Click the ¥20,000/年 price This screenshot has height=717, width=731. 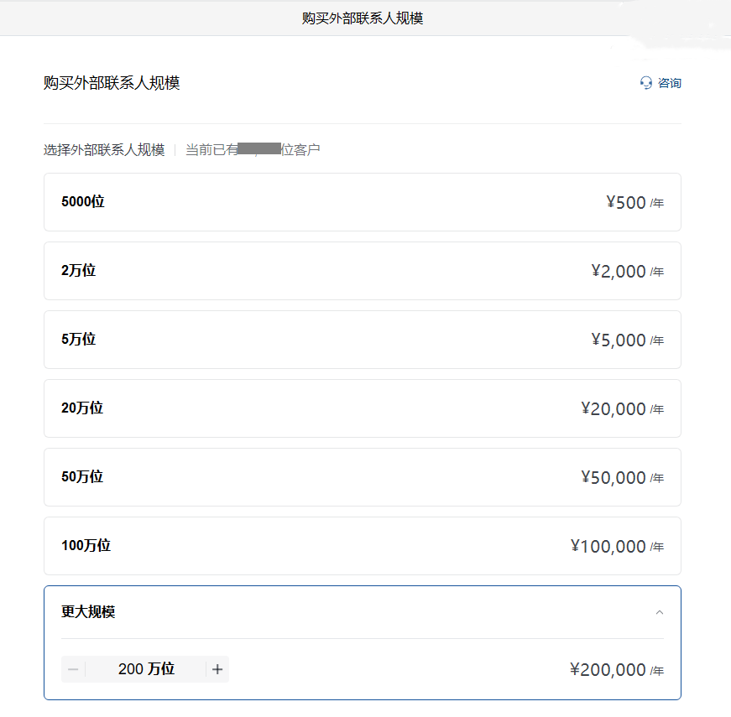[x=622, y=408]
